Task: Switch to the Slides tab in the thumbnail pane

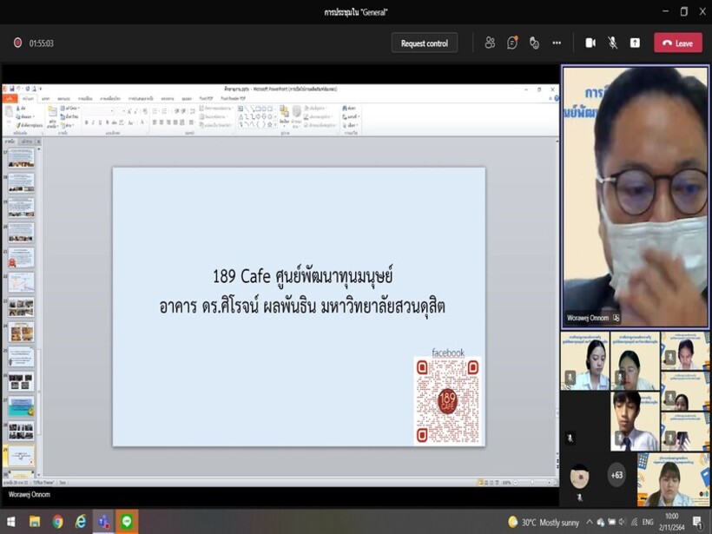Action: pyautogui.click(x=9, y=142)
